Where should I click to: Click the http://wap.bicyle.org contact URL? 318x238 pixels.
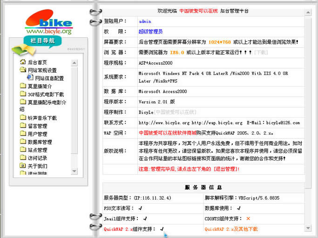tap(217, 123)
